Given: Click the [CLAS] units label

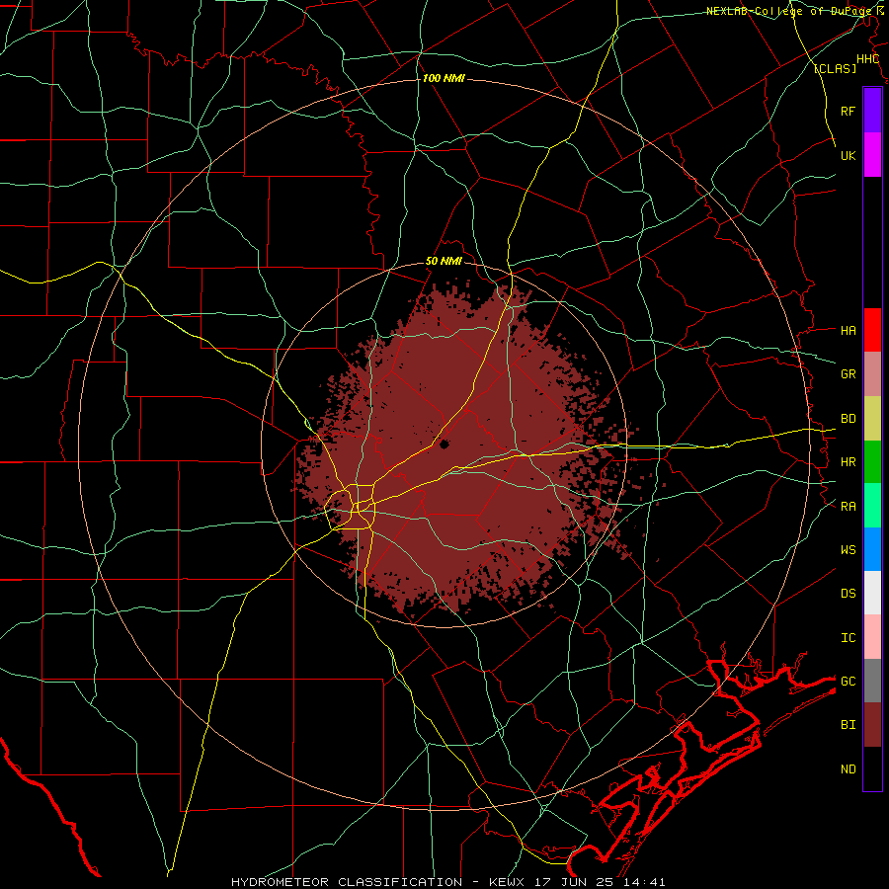Looking at the screenshot, I should (835, 69).
